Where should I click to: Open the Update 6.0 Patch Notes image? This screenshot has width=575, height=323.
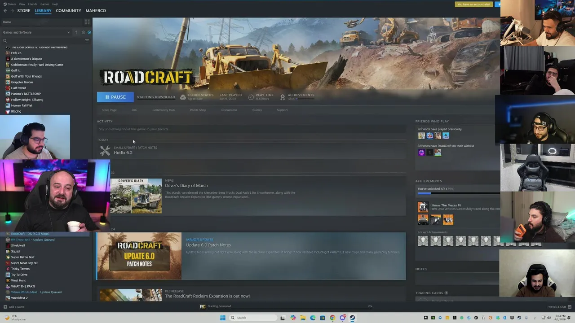click(139, 256)
